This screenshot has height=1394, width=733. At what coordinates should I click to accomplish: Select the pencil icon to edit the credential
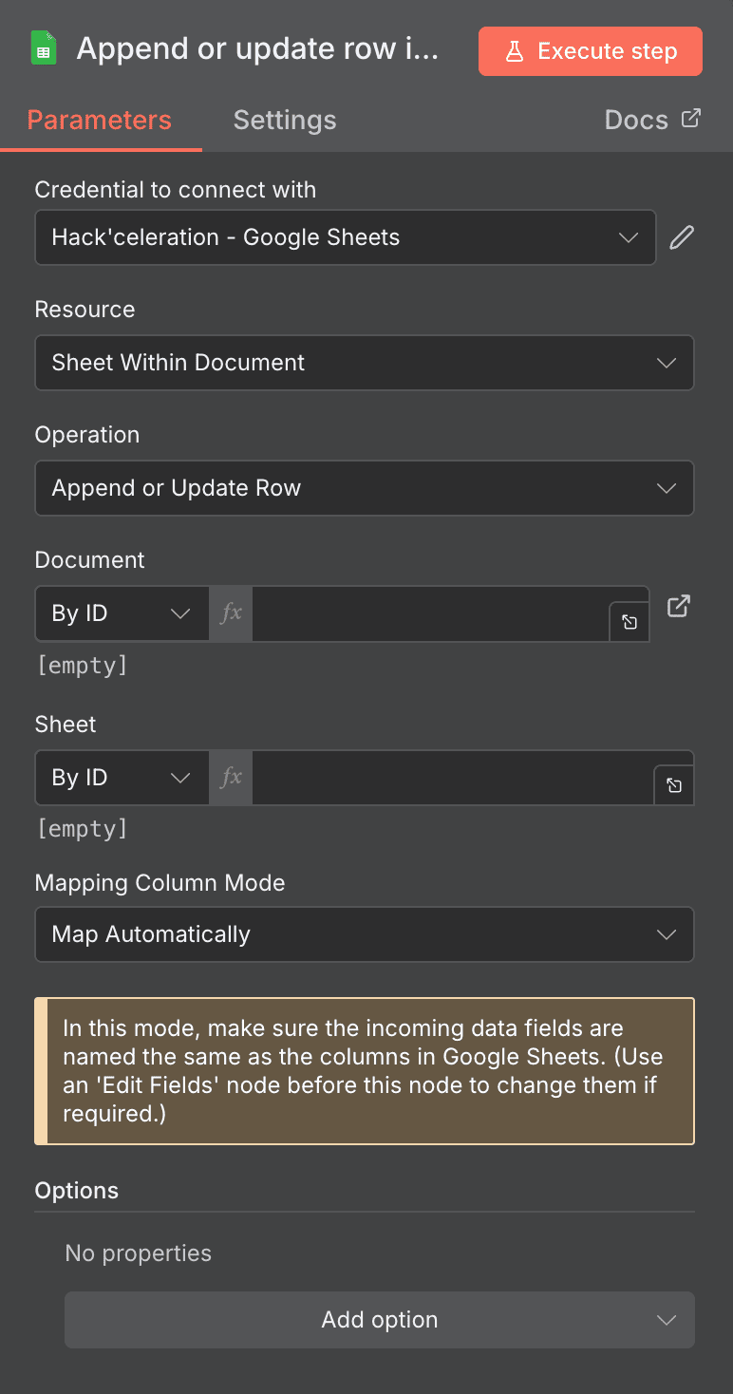click(x=681, y=236)
